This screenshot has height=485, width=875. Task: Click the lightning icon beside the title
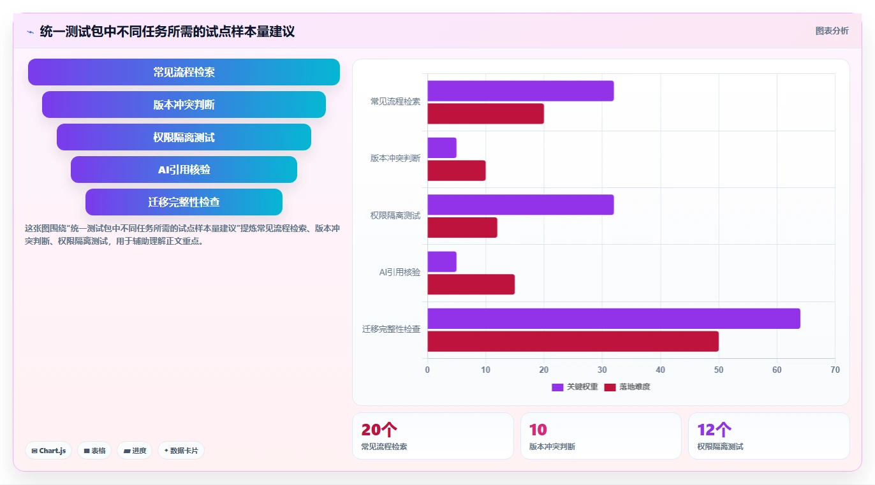click(x=30, y=31)
